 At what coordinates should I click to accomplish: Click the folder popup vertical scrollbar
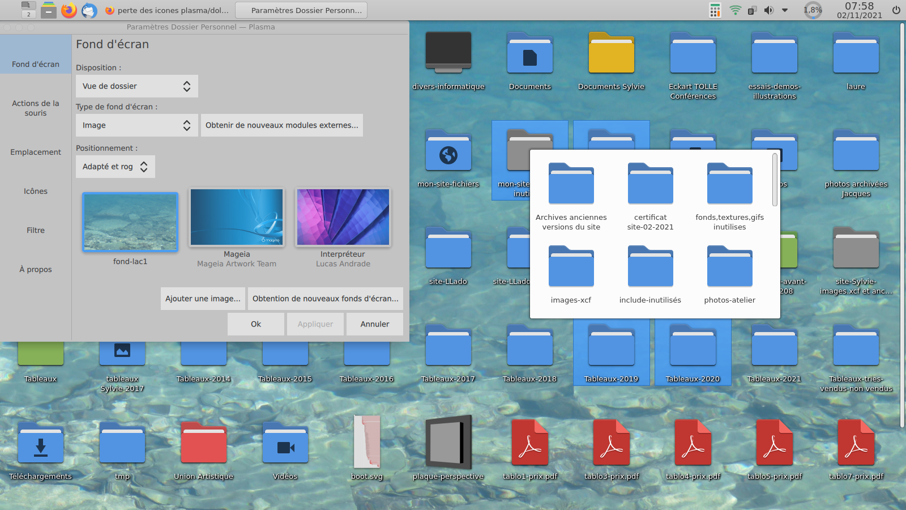(x=775, y=180)
